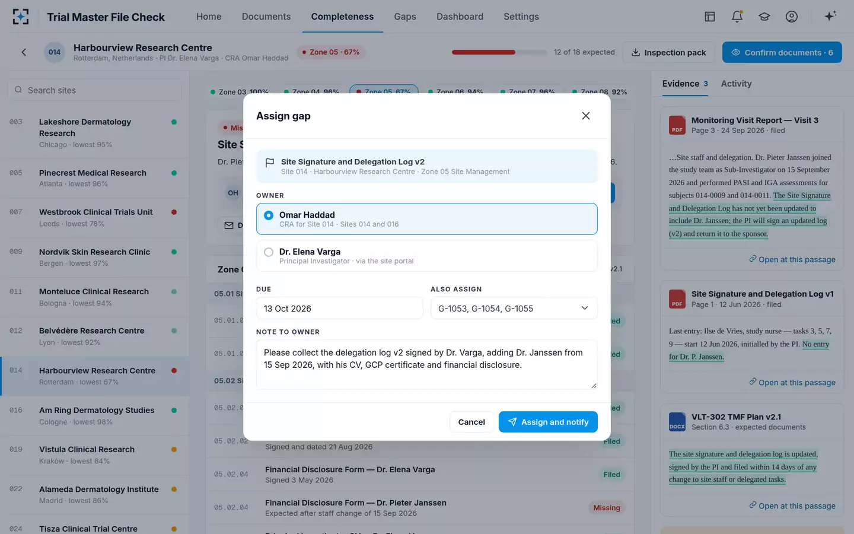
Task: Click the Note to owner text area
Action: (x=426, y=364)
